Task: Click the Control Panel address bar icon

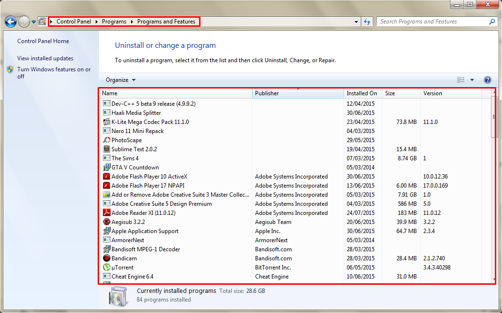Action: coord(42,22)
